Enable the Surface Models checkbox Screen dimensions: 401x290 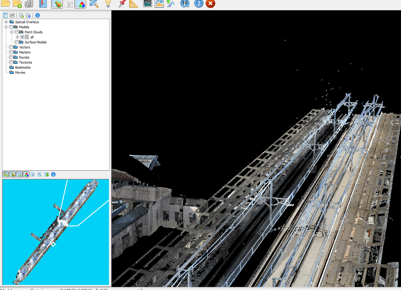[17, 42]
